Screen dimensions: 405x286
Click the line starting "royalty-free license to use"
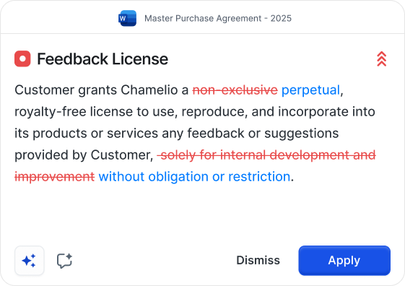(x=195, y=112)
